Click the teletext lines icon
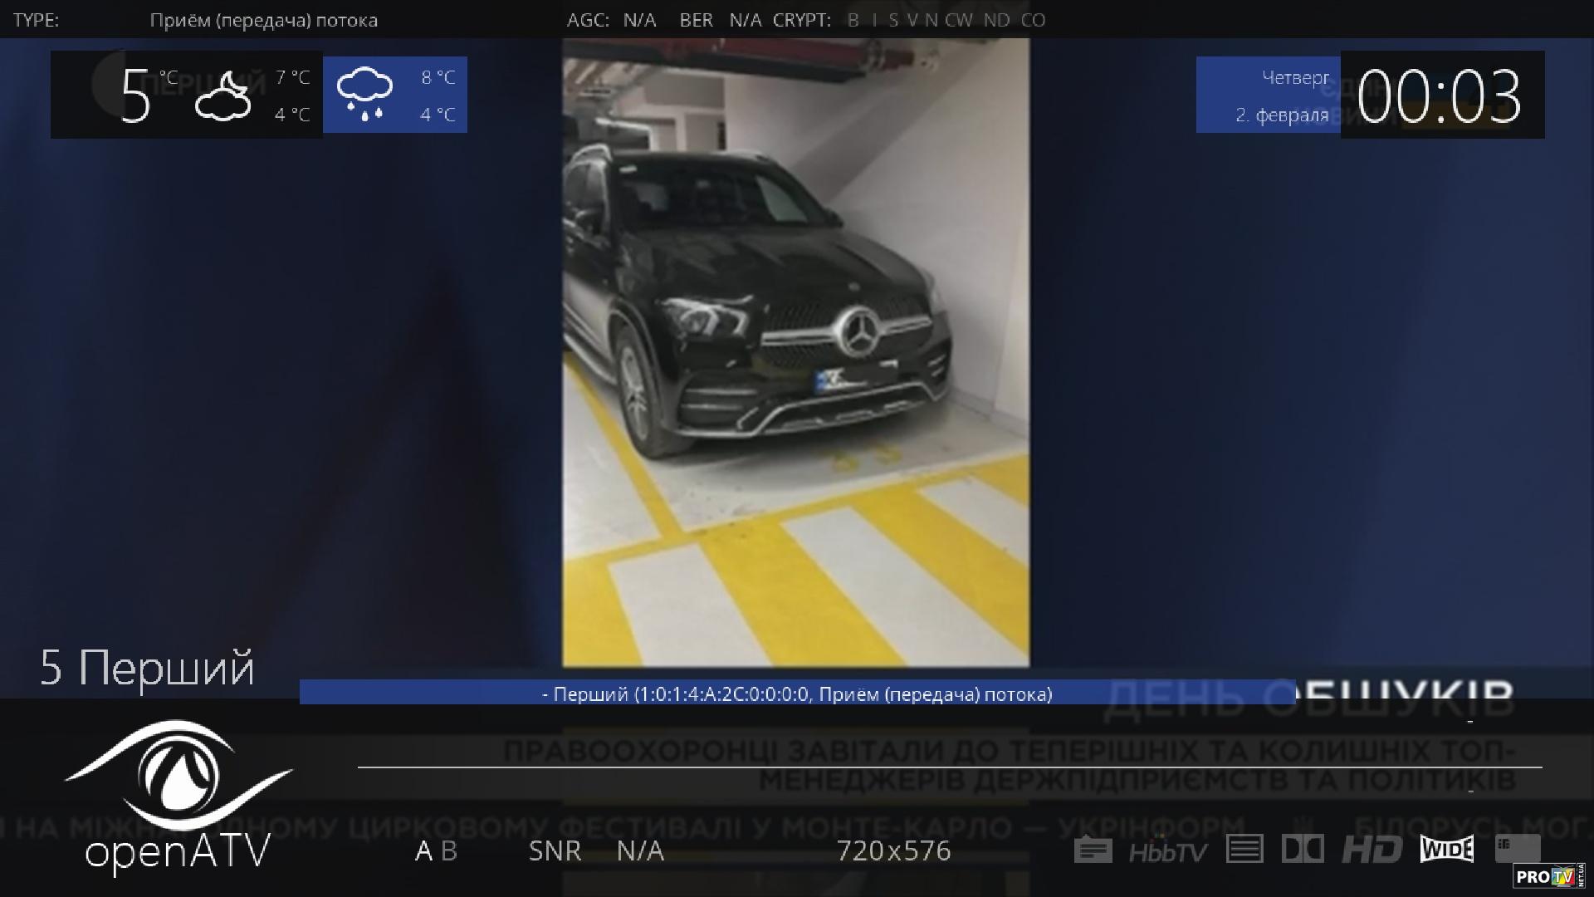This screenshot has width=1594, height=897. [1244, 849]
